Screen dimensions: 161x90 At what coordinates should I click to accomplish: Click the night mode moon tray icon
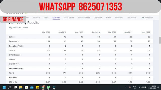tap(158, 87)
